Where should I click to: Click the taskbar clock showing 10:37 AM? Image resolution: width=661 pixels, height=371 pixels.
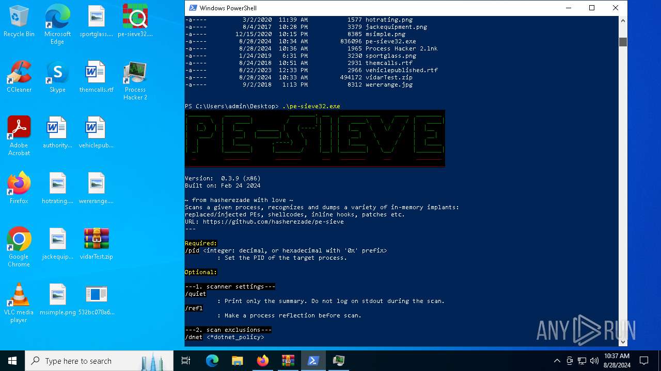click(x=617, y=361)
